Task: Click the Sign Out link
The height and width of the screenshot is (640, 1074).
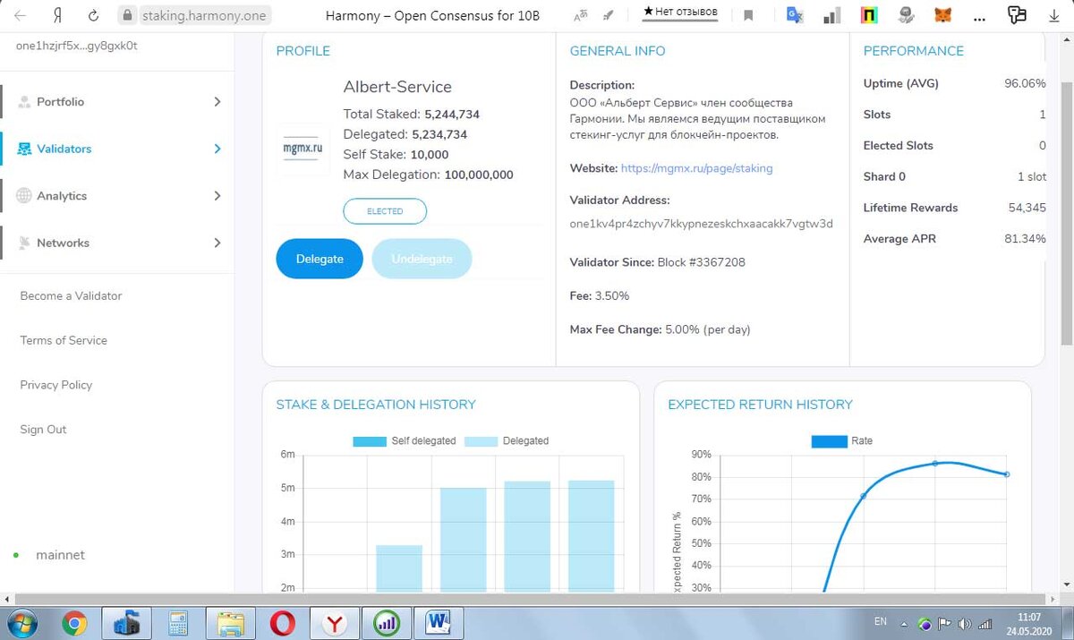Action: (43, 430)
